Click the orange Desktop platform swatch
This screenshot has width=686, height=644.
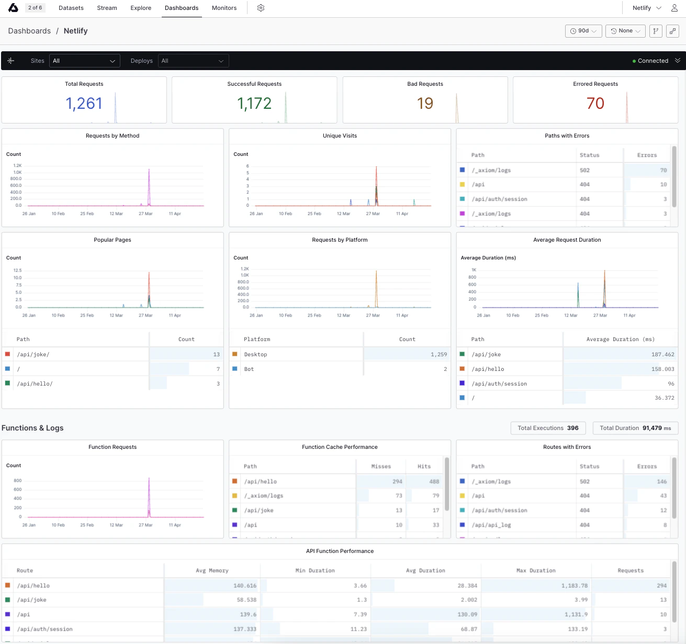pos(234,354)
